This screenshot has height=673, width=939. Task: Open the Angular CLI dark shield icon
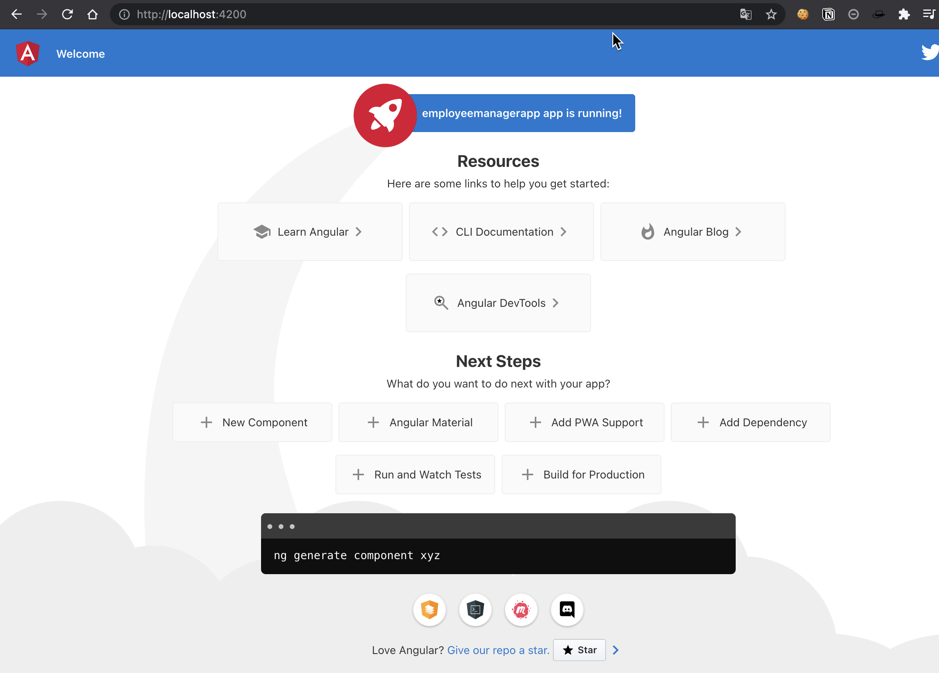(x=475, y=609)
